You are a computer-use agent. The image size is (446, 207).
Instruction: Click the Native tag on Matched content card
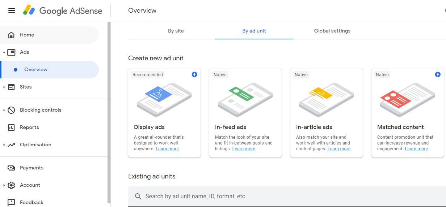point(382,75)
